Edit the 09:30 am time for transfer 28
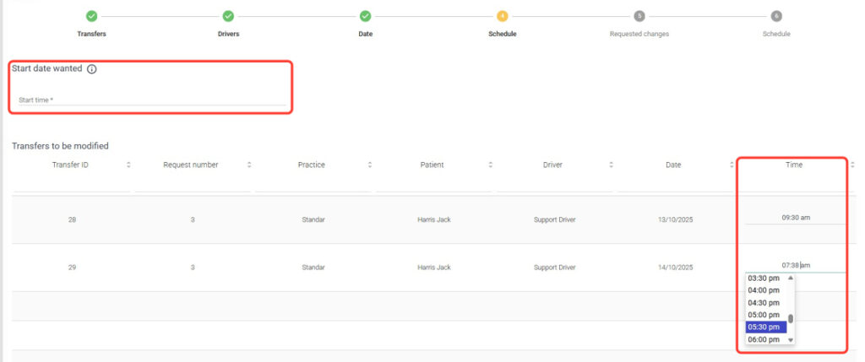Screen dimensions: 865x362 coord(795,218)
